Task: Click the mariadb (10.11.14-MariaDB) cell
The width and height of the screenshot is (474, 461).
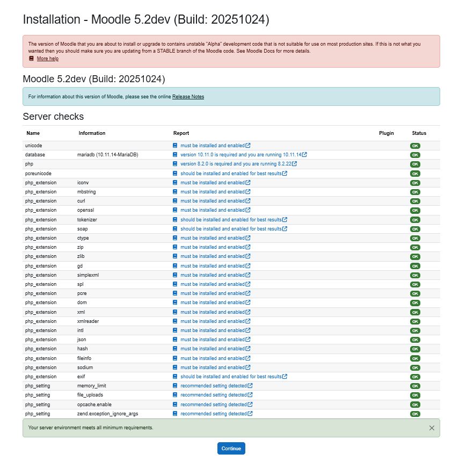Action: (107, 155)
